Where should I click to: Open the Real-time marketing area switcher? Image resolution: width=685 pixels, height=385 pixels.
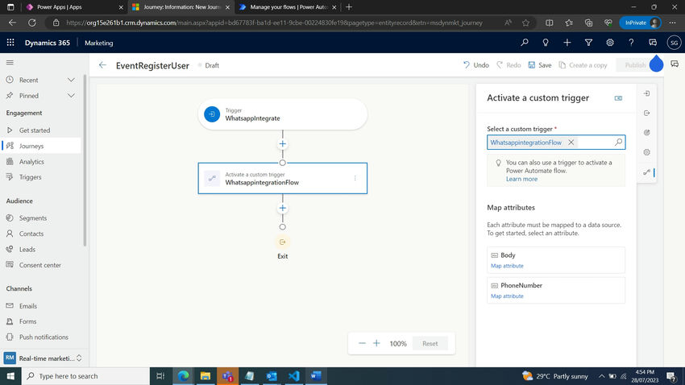(x=43, y=358)
